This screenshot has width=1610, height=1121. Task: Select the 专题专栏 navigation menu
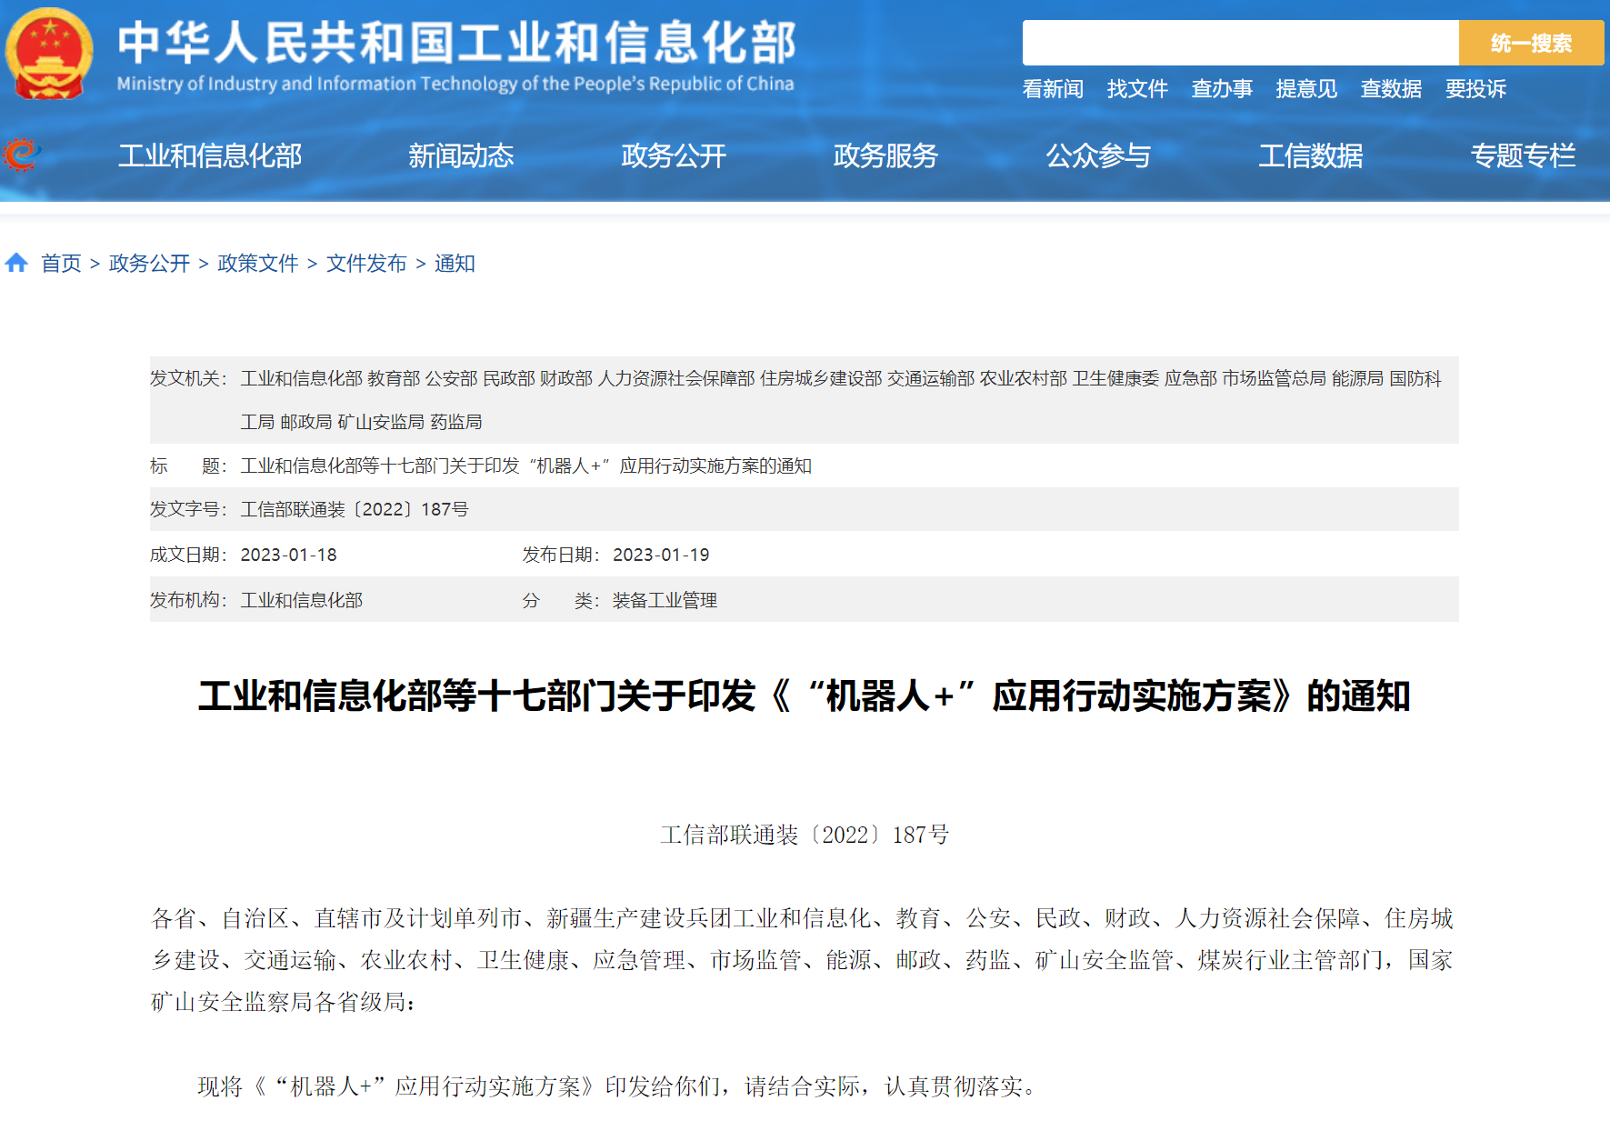coord(1523,155)
